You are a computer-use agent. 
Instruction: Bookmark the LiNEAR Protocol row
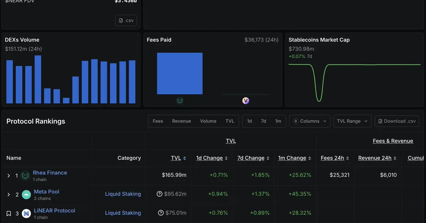(9, 213)
